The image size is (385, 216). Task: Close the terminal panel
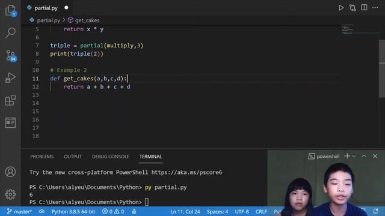[x=375, y=156]
